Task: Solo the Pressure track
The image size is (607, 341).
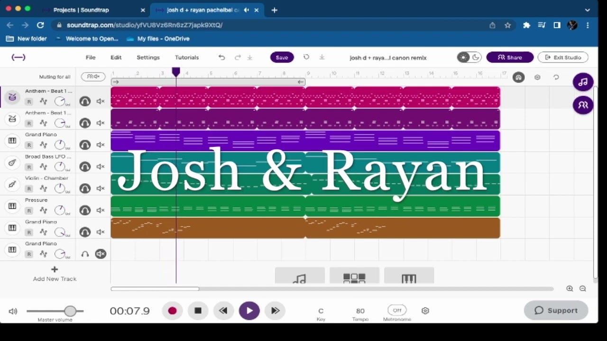Action: pos(85,210)
